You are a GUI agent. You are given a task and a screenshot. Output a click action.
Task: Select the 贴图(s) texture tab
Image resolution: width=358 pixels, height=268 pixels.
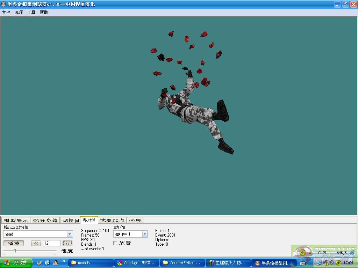(70, 220)
